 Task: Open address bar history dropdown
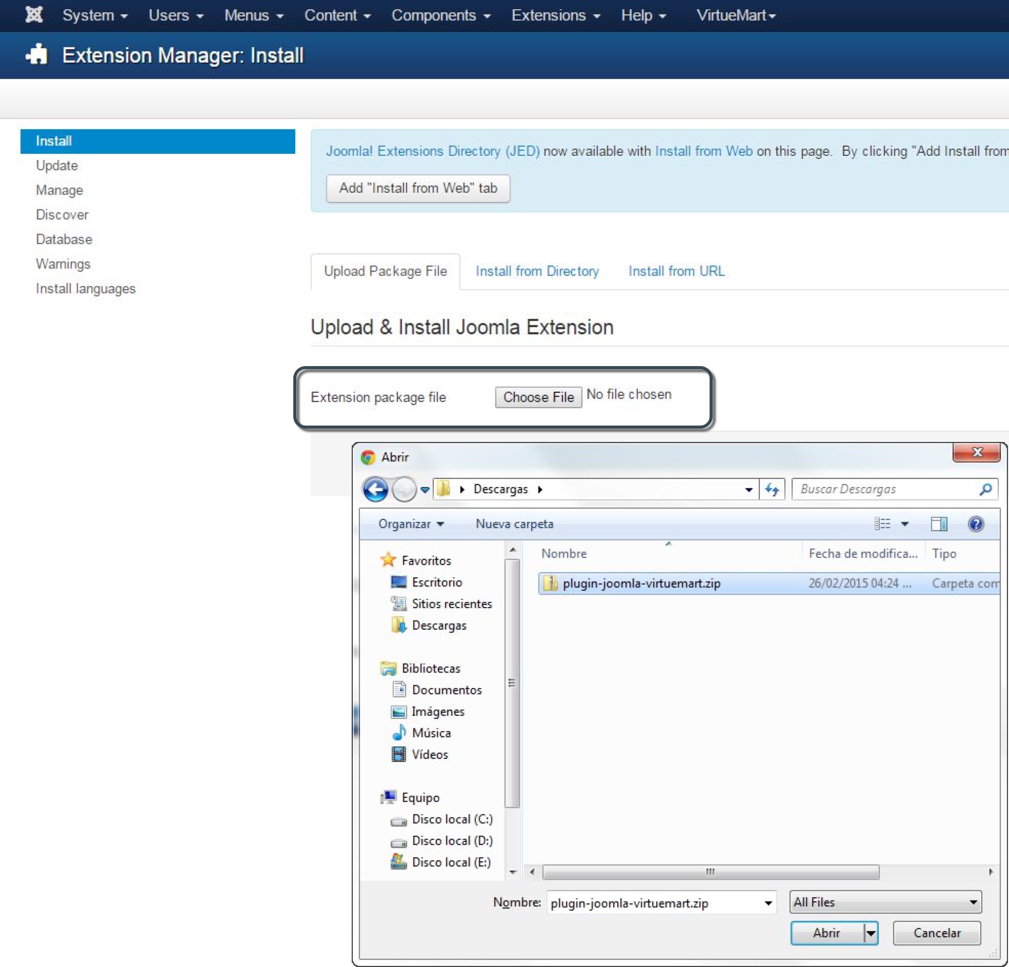749,489
